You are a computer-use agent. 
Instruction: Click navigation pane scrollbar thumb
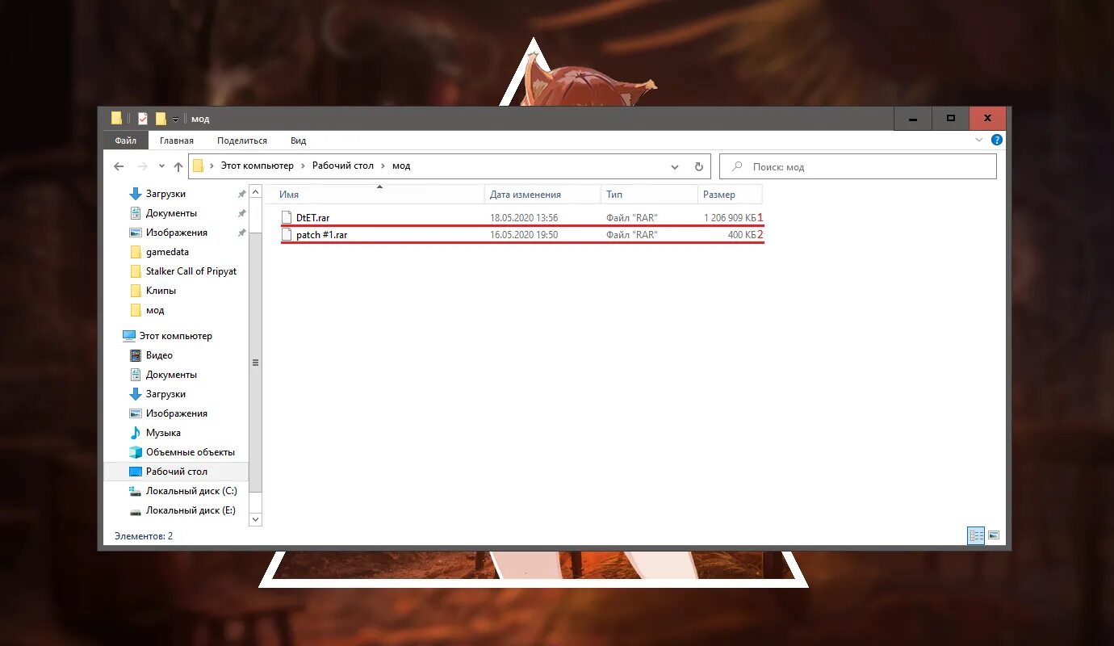point(256,363)
